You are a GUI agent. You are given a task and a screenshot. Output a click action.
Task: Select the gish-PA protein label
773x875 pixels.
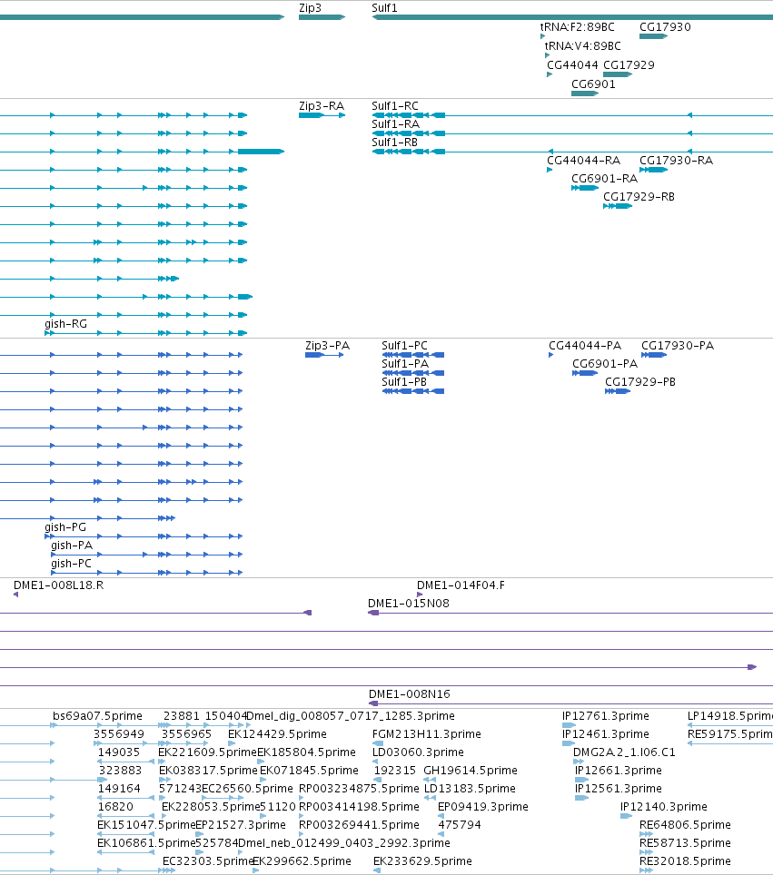point(72,546)
